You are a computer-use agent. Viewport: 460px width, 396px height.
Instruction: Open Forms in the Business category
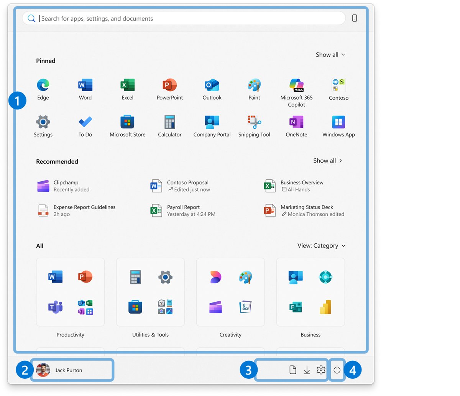tap(296, 307)
